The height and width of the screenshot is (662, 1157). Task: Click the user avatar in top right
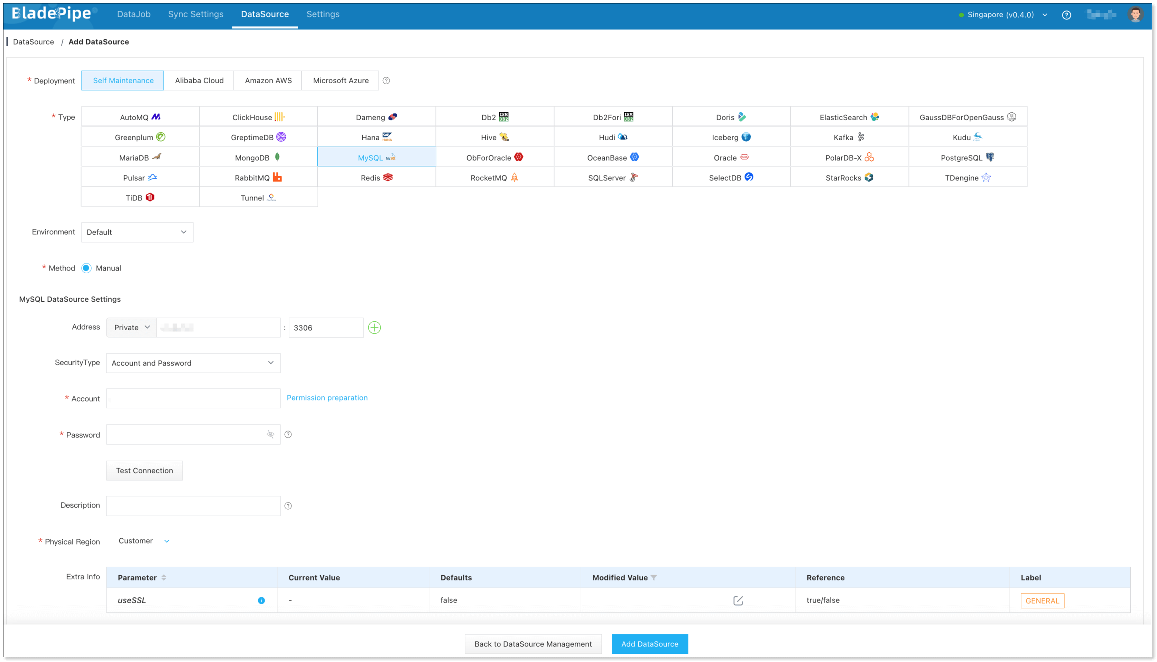point(1135,15)
